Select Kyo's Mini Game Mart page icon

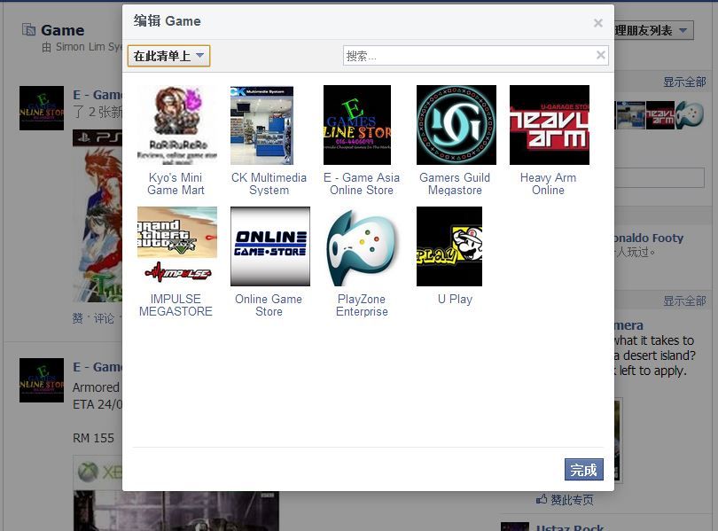[x=176, y=125]
